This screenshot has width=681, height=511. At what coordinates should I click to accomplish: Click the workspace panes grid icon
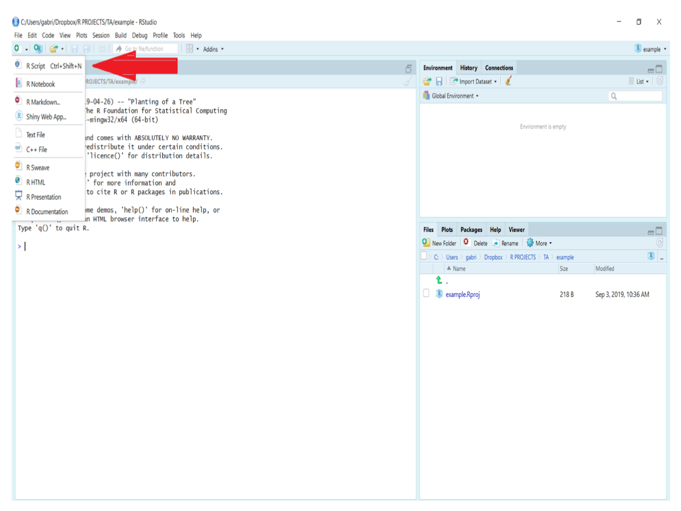(190, 49)
